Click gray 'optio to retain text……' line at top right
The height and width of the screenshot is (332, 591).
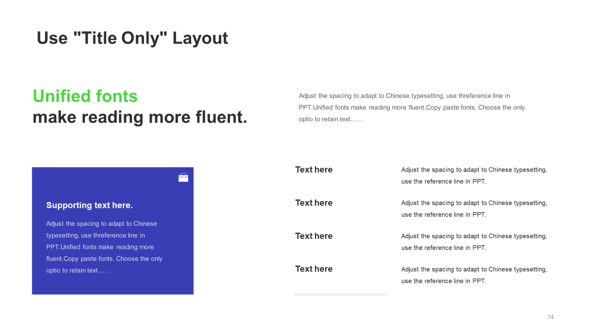(331, 119)
